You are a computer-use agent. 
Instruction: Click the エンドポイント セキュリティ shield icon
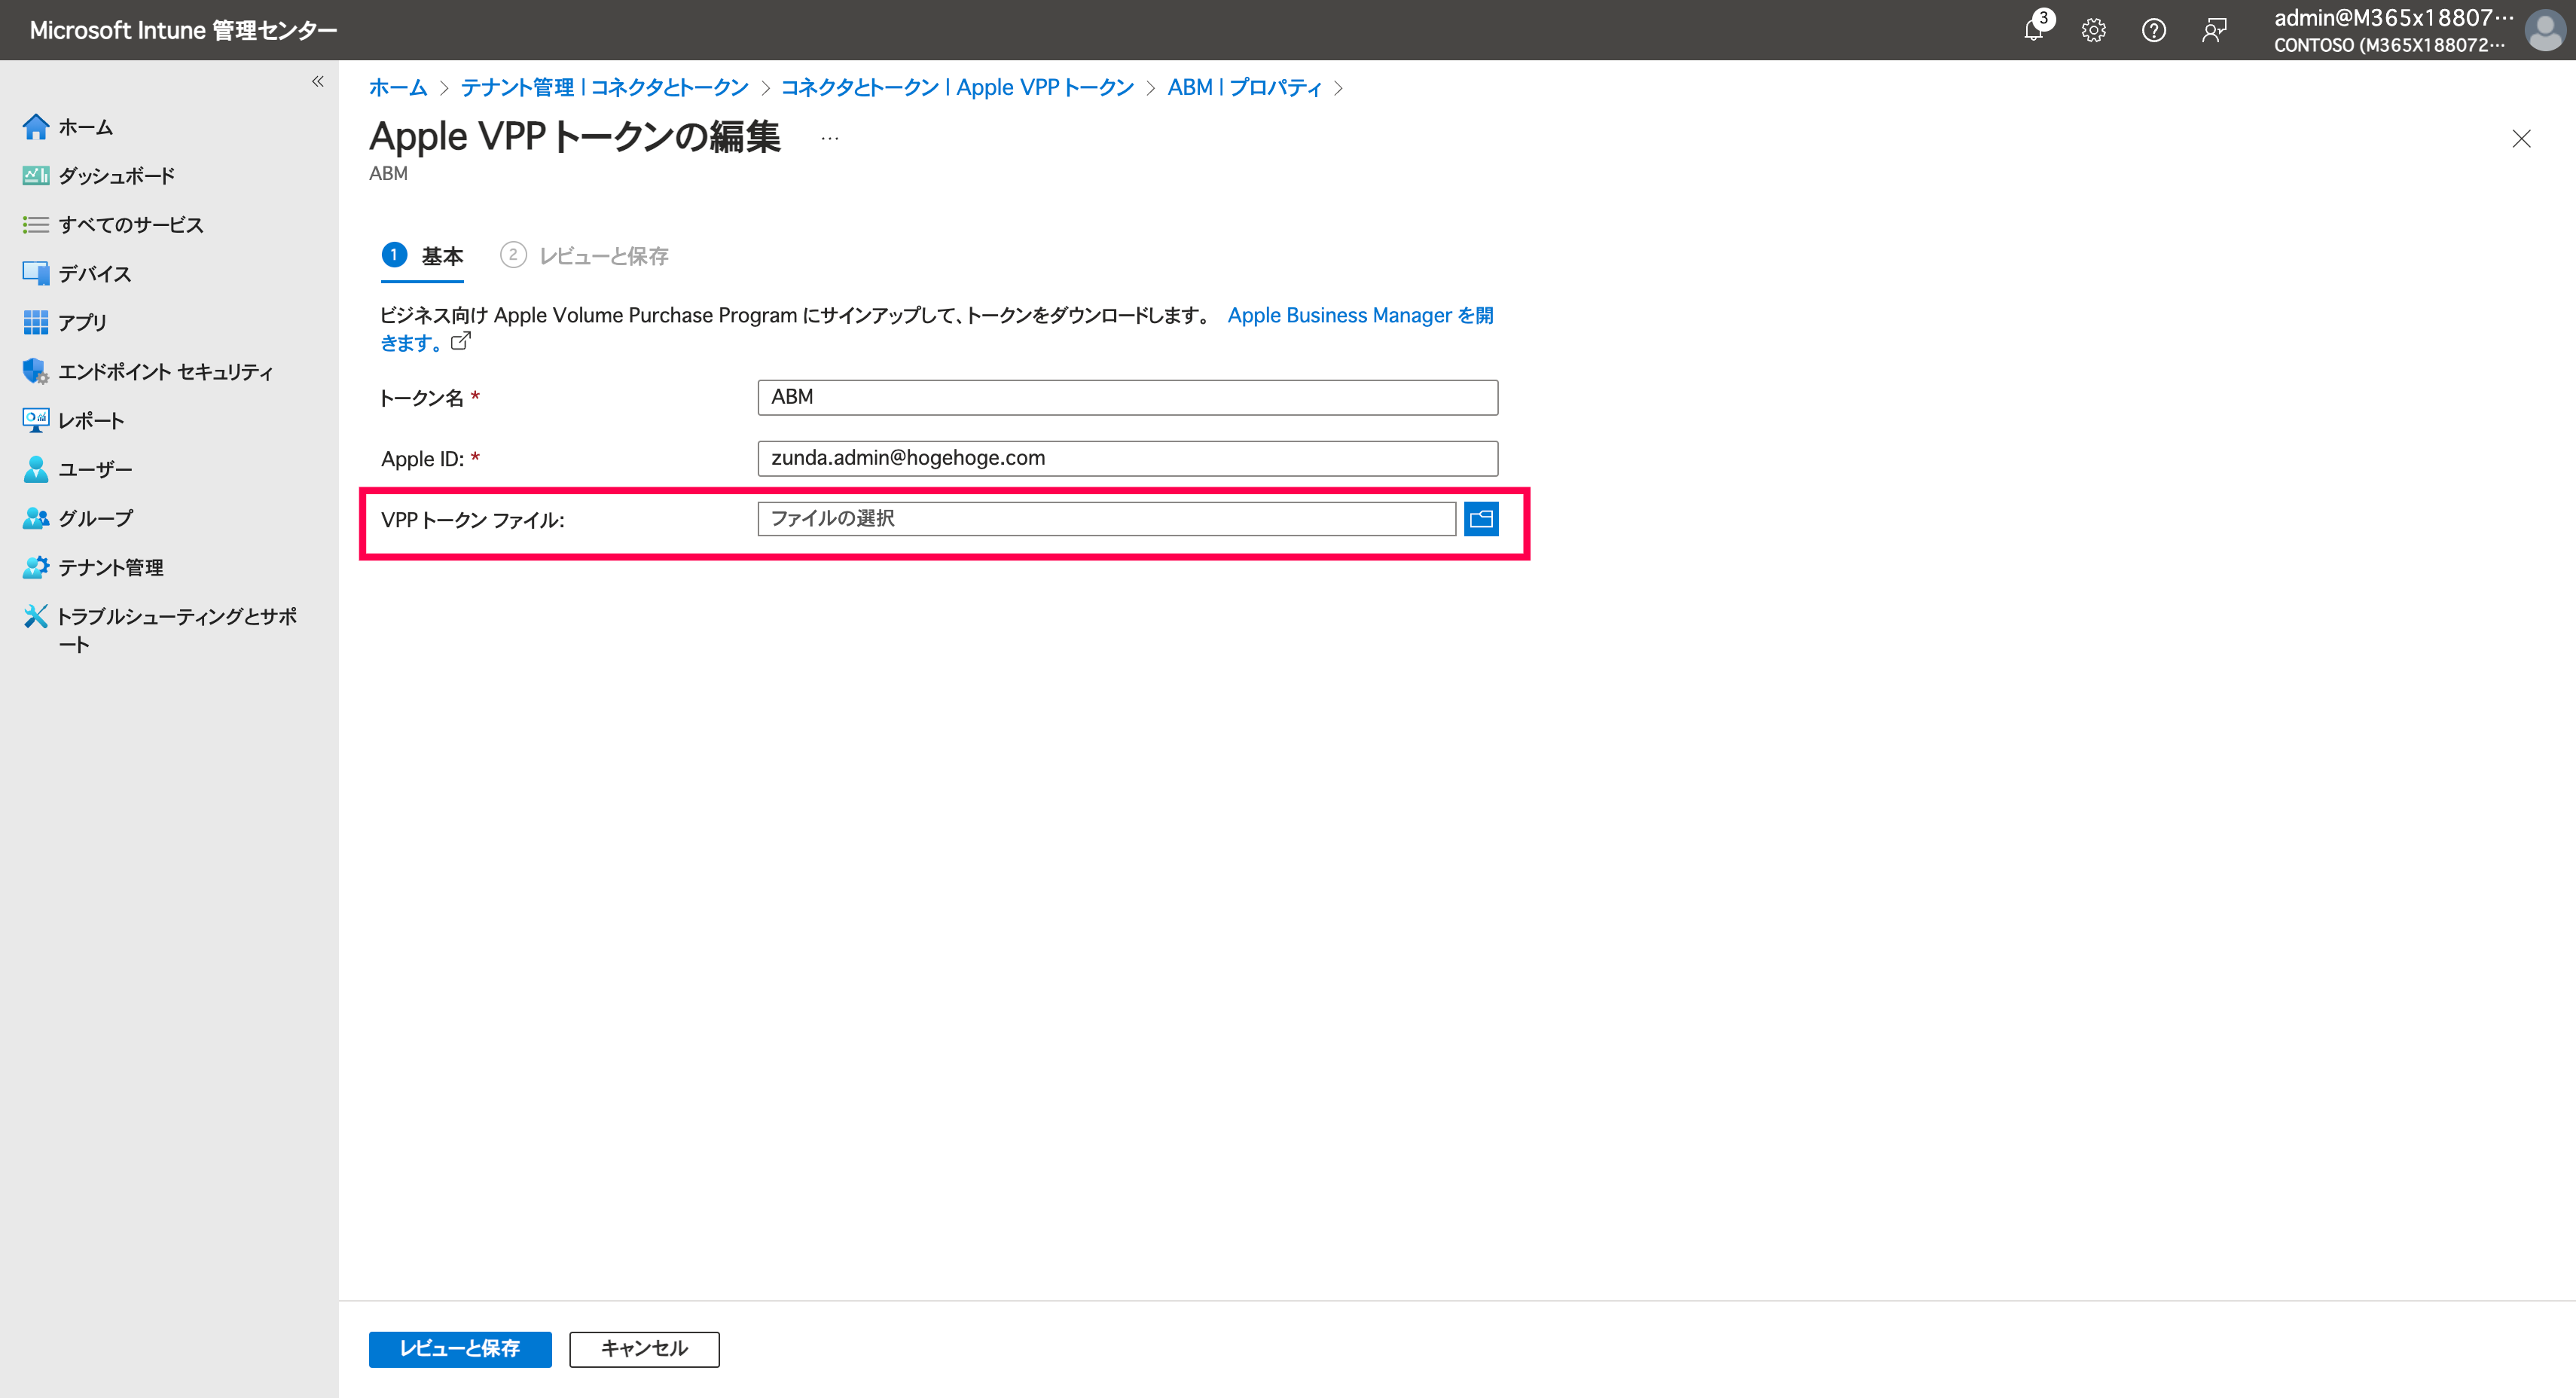coord(35,371)
